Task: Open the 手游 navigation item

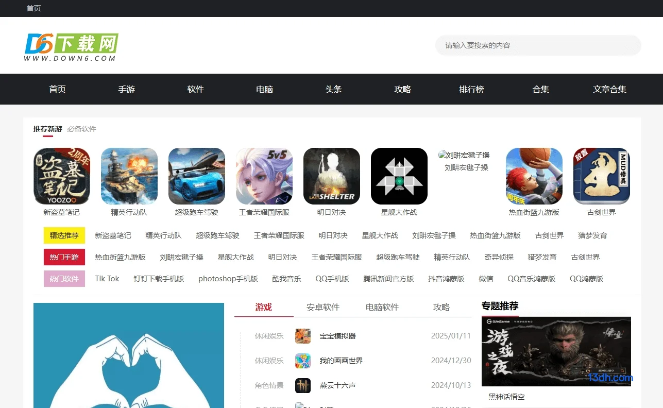Action: (x=127, y=89)
